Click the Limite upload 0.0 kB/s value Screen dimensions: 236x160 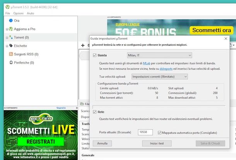(x=153, y=88)
